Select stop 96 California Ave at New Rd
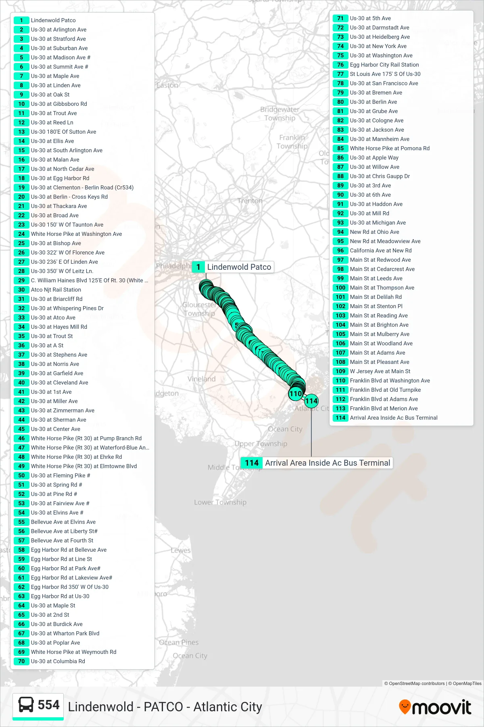This screenshot has height=727, width=484. 373,250
